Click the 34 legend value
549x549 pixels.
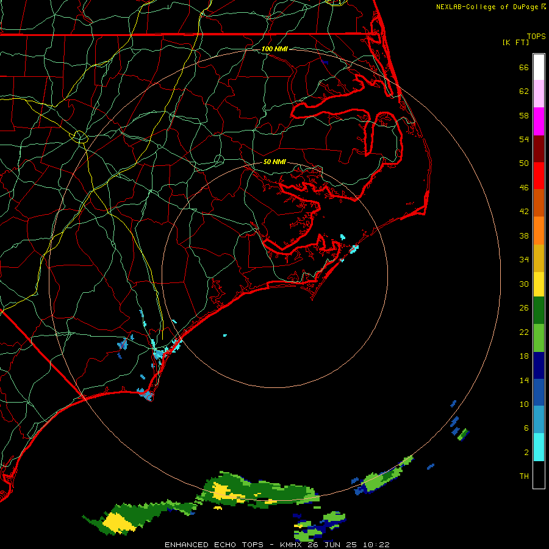tap(524, 260)
